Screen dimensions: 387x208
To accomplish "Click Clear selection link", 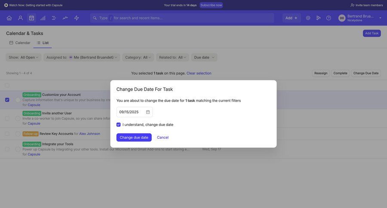I will pos(199,73).
